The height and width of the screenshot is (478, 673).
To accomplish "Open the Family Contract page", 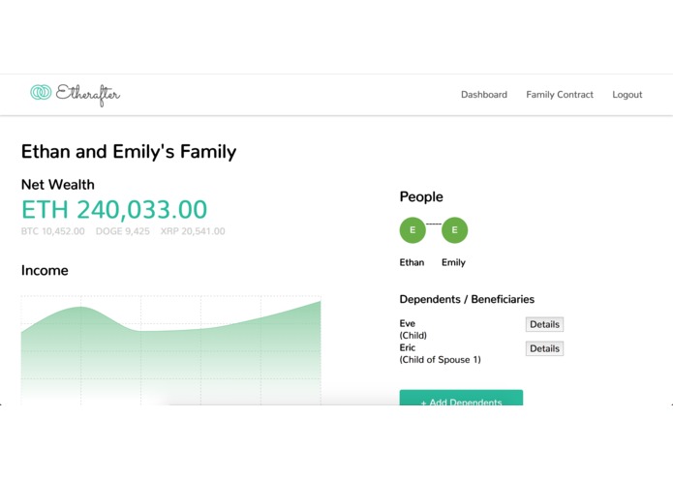I will coord(560,95).
